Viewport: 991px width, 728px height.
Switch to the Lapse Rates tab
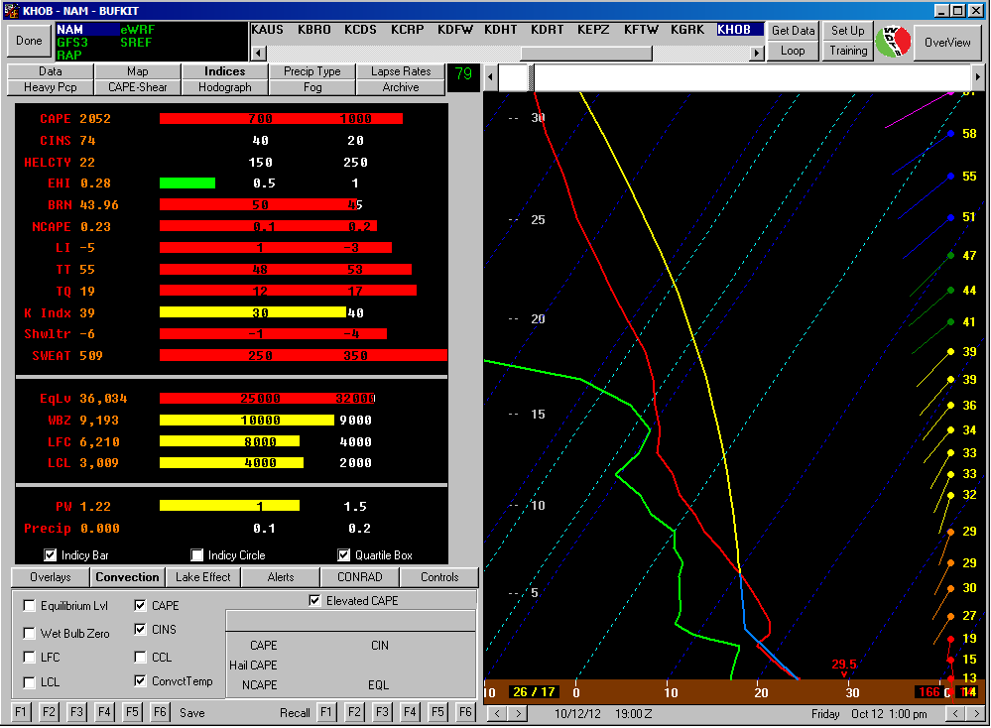tap(401, 71)
